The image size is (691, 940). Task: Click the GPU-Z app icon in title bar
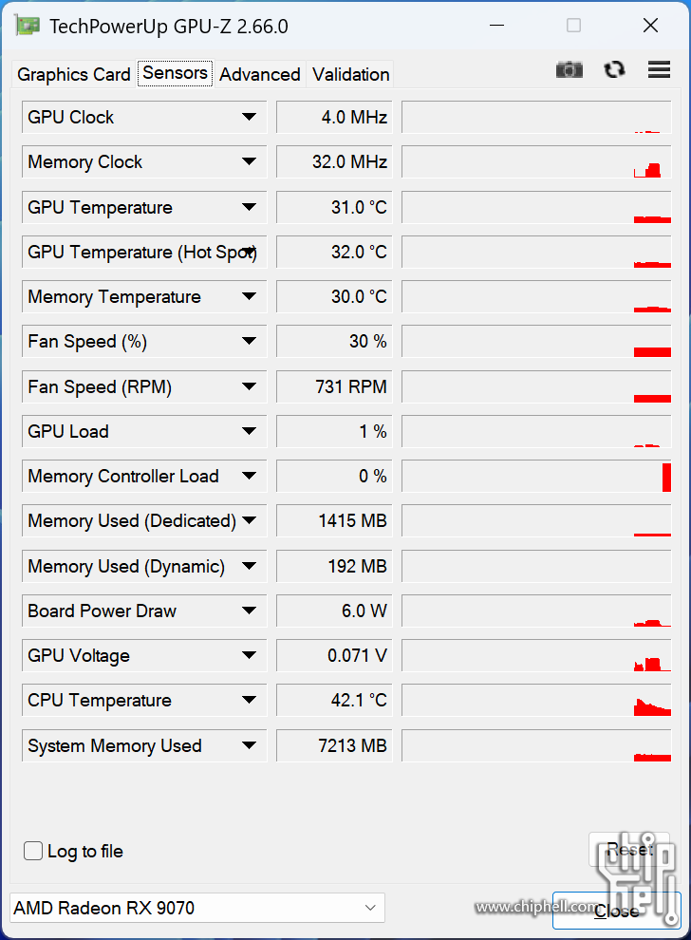pos(28,26)
